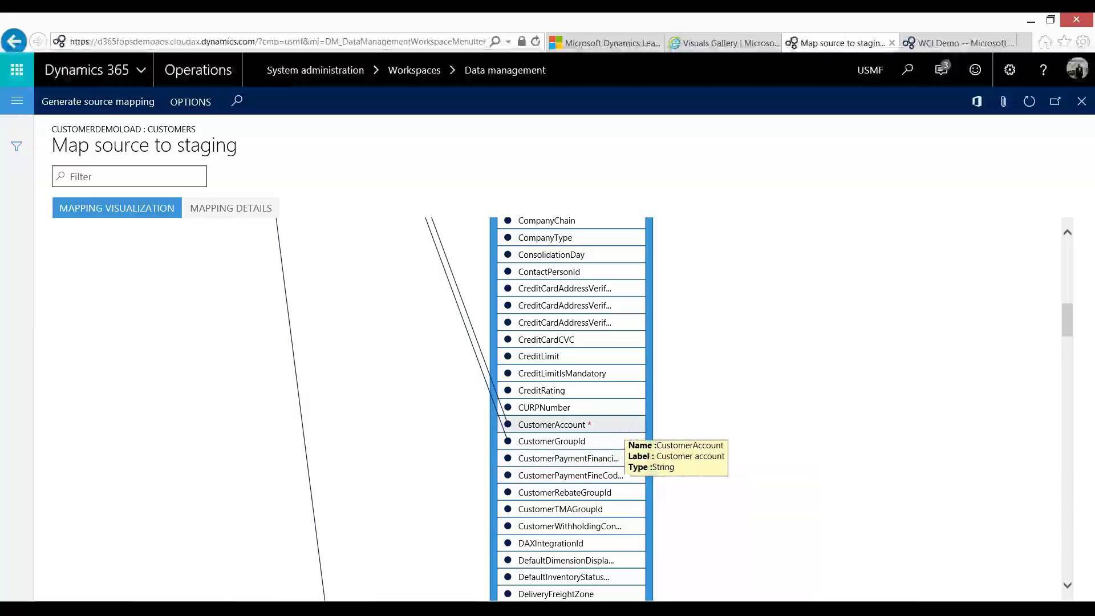Click the Attach paperclip icon

1003,101
